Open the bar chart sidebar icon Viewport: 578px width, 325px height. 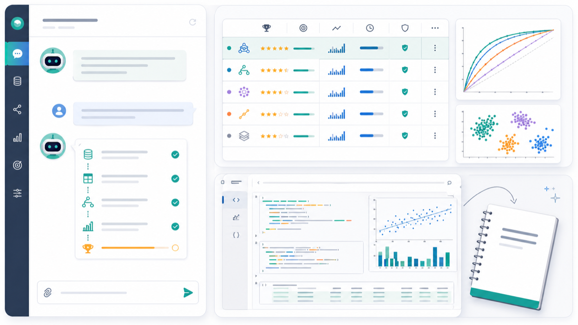17,138
